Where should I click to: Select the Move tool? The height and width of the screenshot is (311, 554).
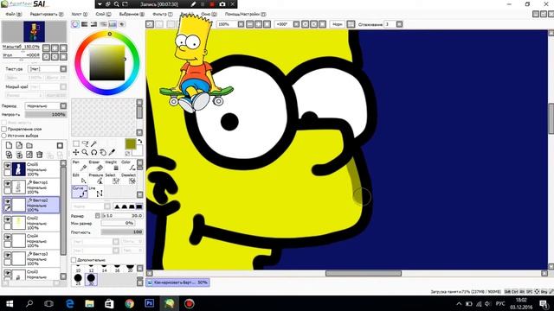point(76,152)
